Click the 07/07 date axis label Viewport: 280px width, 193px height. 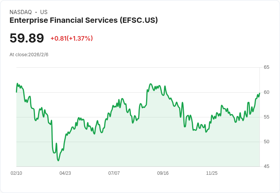(114, 173)
